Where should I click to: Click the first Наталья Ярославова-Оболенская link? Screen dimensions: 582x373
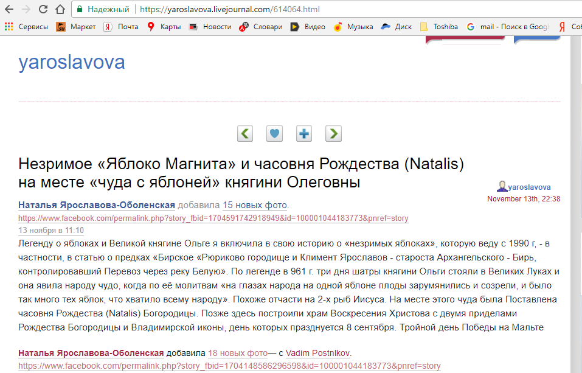pyautogui.click(x=97, y=205)
